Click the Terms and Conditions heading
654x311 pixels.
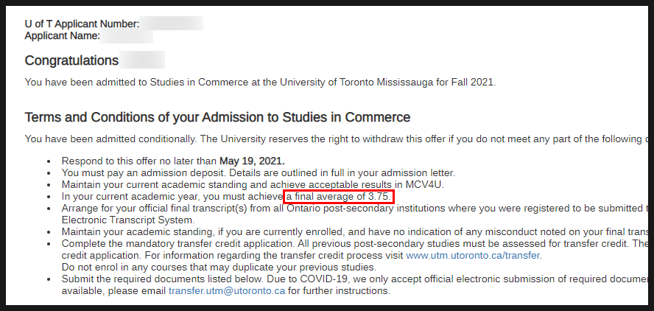217,117
